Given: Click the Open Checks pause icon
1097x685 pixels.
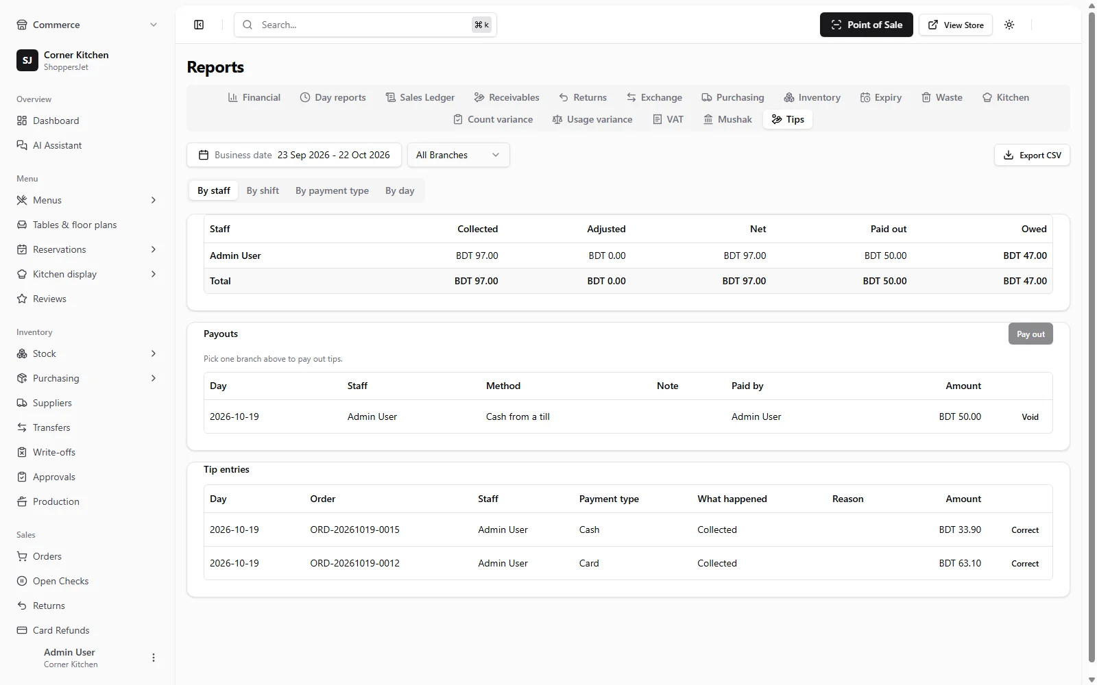Looking at the screenshot, I should click(x=22, y=581).
